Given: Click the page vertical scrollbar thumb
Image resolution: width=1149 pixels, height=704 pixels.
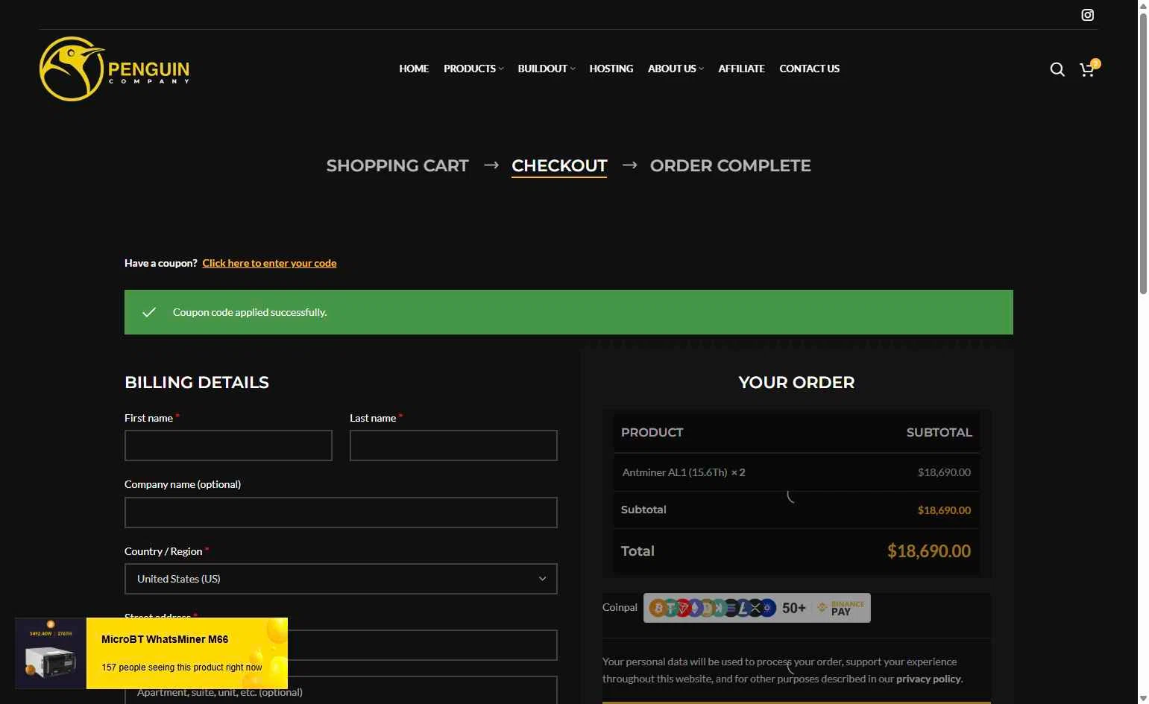Looking at the screenshot, I should click(x=1143, y=153).
